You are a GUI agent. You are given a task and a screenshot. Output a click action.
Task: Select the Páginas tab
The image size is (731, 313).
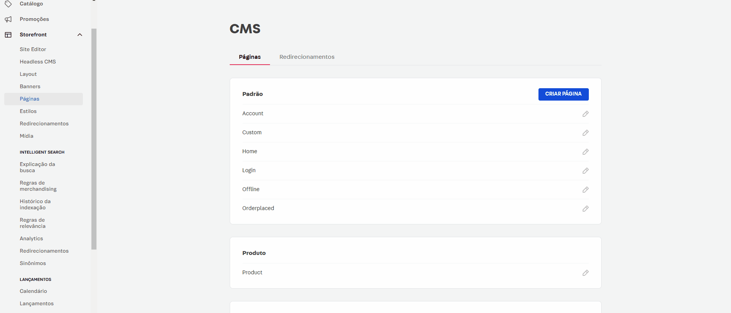coord(249,56)
